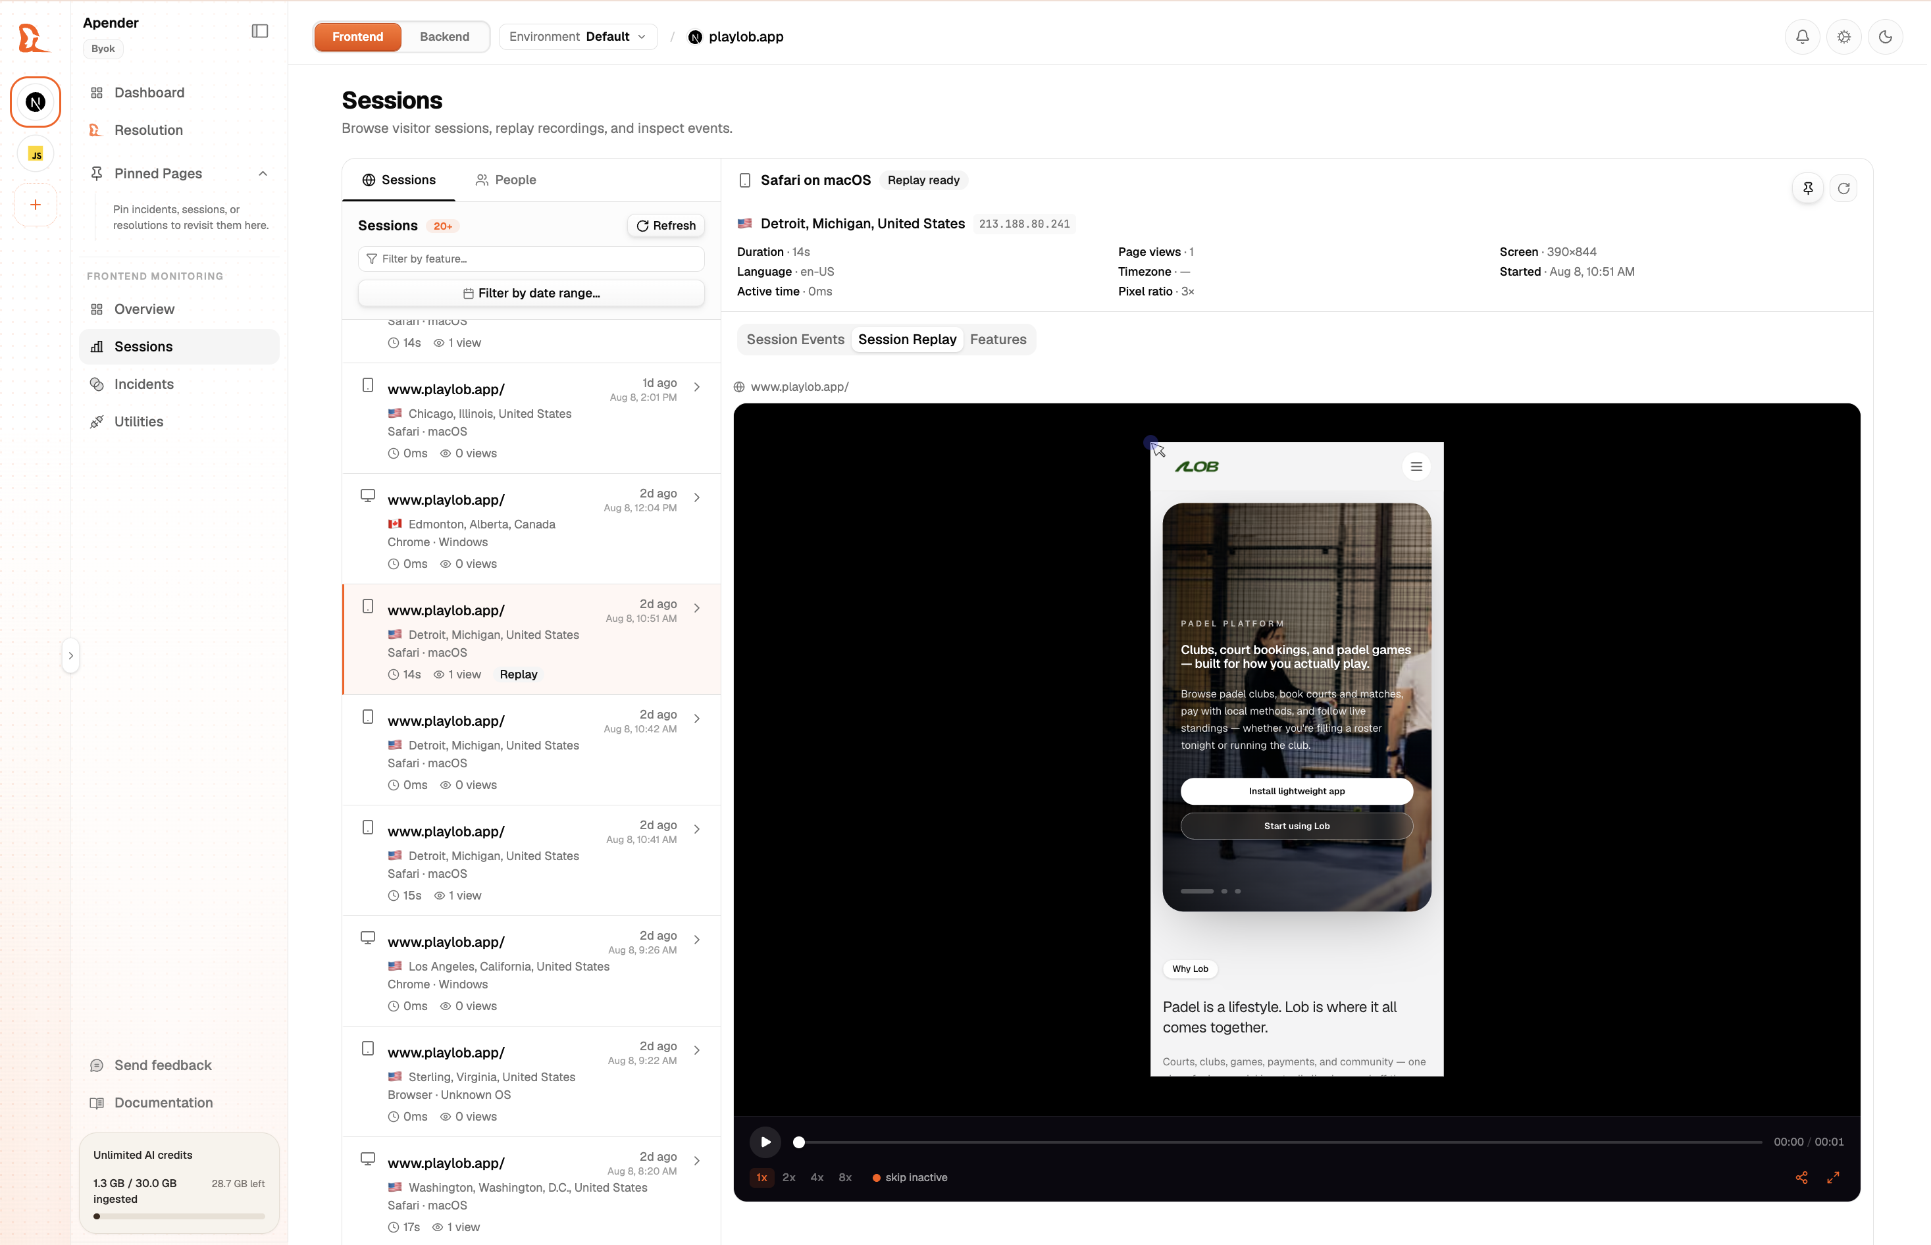Click Refresh sessions button
The image size is (1931, 1245).
point(665,226)
